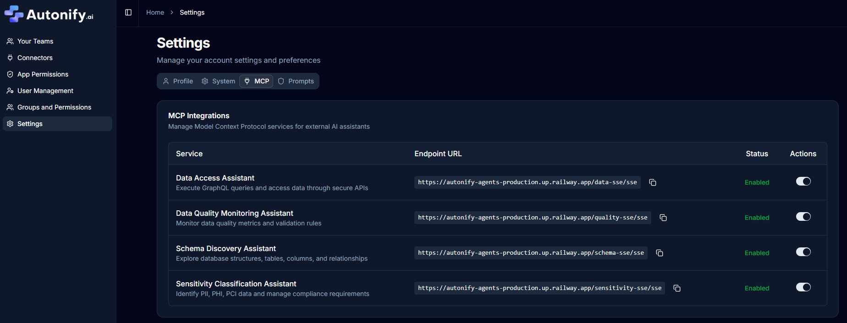Click Enabled status for Sensitivity Classification Assistant
Screen dimensions: 847x323
coord(757,288)
